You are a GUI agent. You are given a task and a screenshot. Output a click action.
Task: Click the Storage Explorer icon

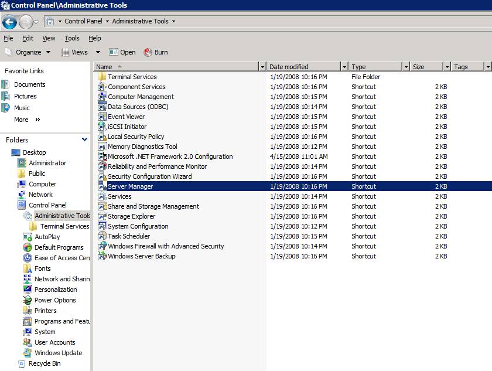tap(102, 216)
